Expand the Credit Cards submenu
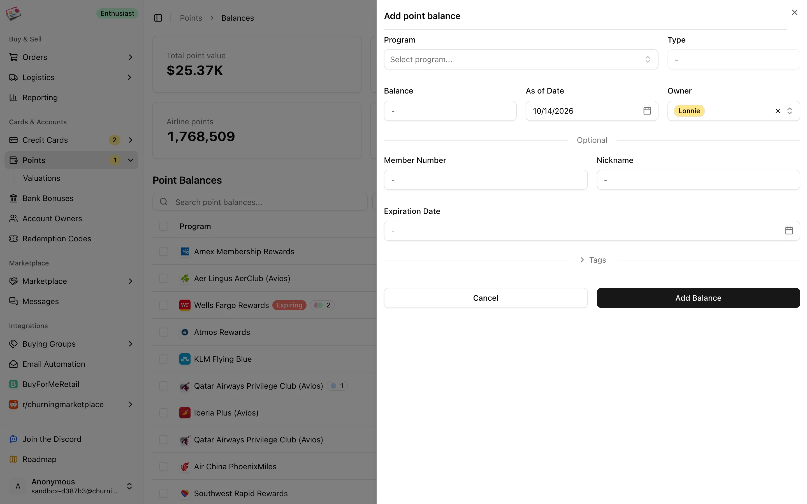The height and width of the screenshot is (504, 807). (130, 140)
